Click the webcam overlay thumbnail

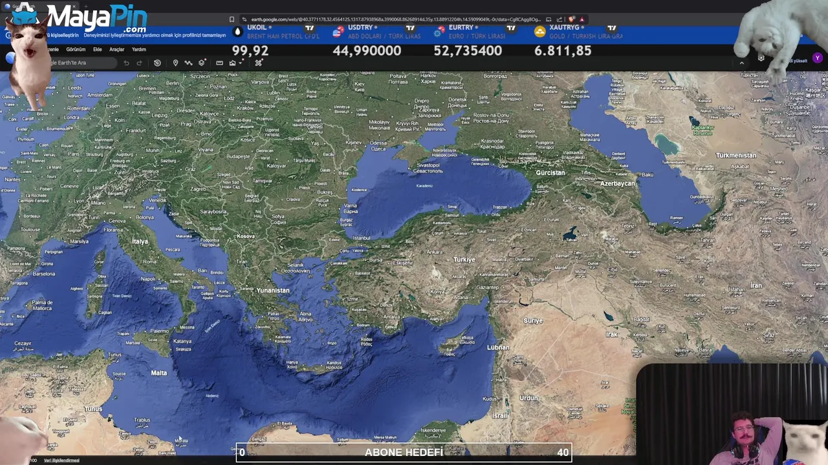point(732,414)
